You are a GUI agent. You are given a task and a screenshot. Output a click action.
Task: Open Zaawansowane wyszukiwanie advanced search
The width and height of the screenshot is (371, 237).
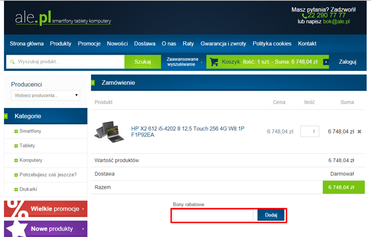click(x=182, y=62)
